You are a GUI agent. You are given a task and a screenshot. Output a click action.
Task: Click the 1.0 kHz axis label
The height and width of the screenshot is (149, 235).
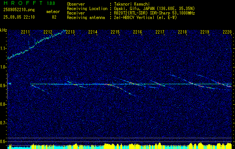tap(3, 67)
